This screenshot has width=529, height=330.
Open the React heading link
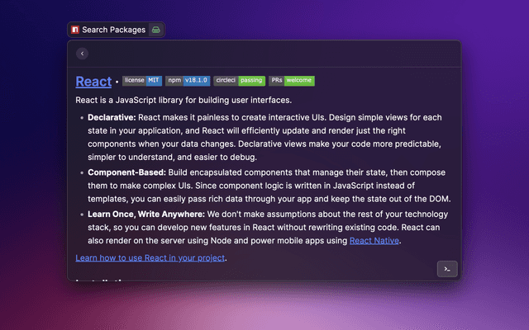pos(93,81)
